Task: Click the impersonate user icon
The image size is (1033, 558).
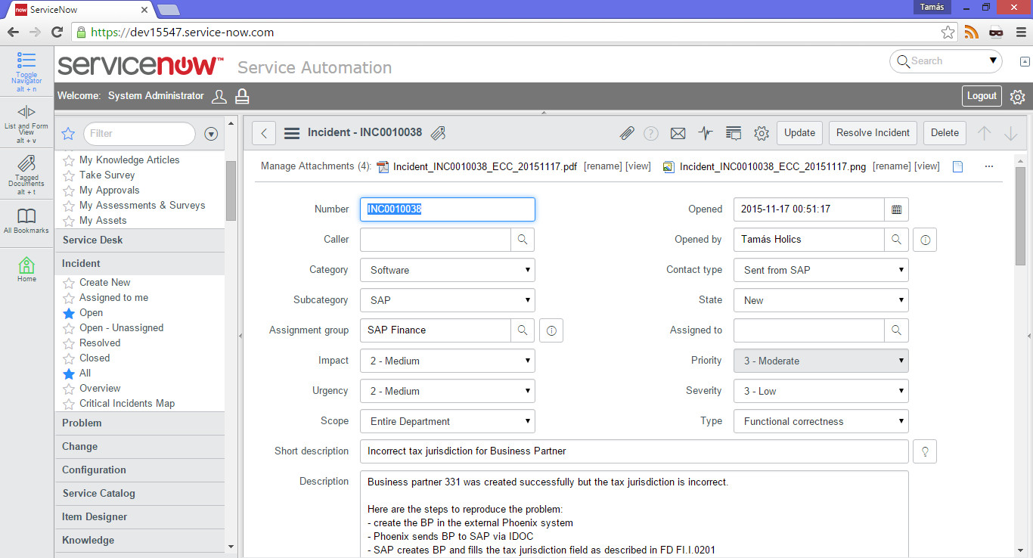Action: pos(219,96)
